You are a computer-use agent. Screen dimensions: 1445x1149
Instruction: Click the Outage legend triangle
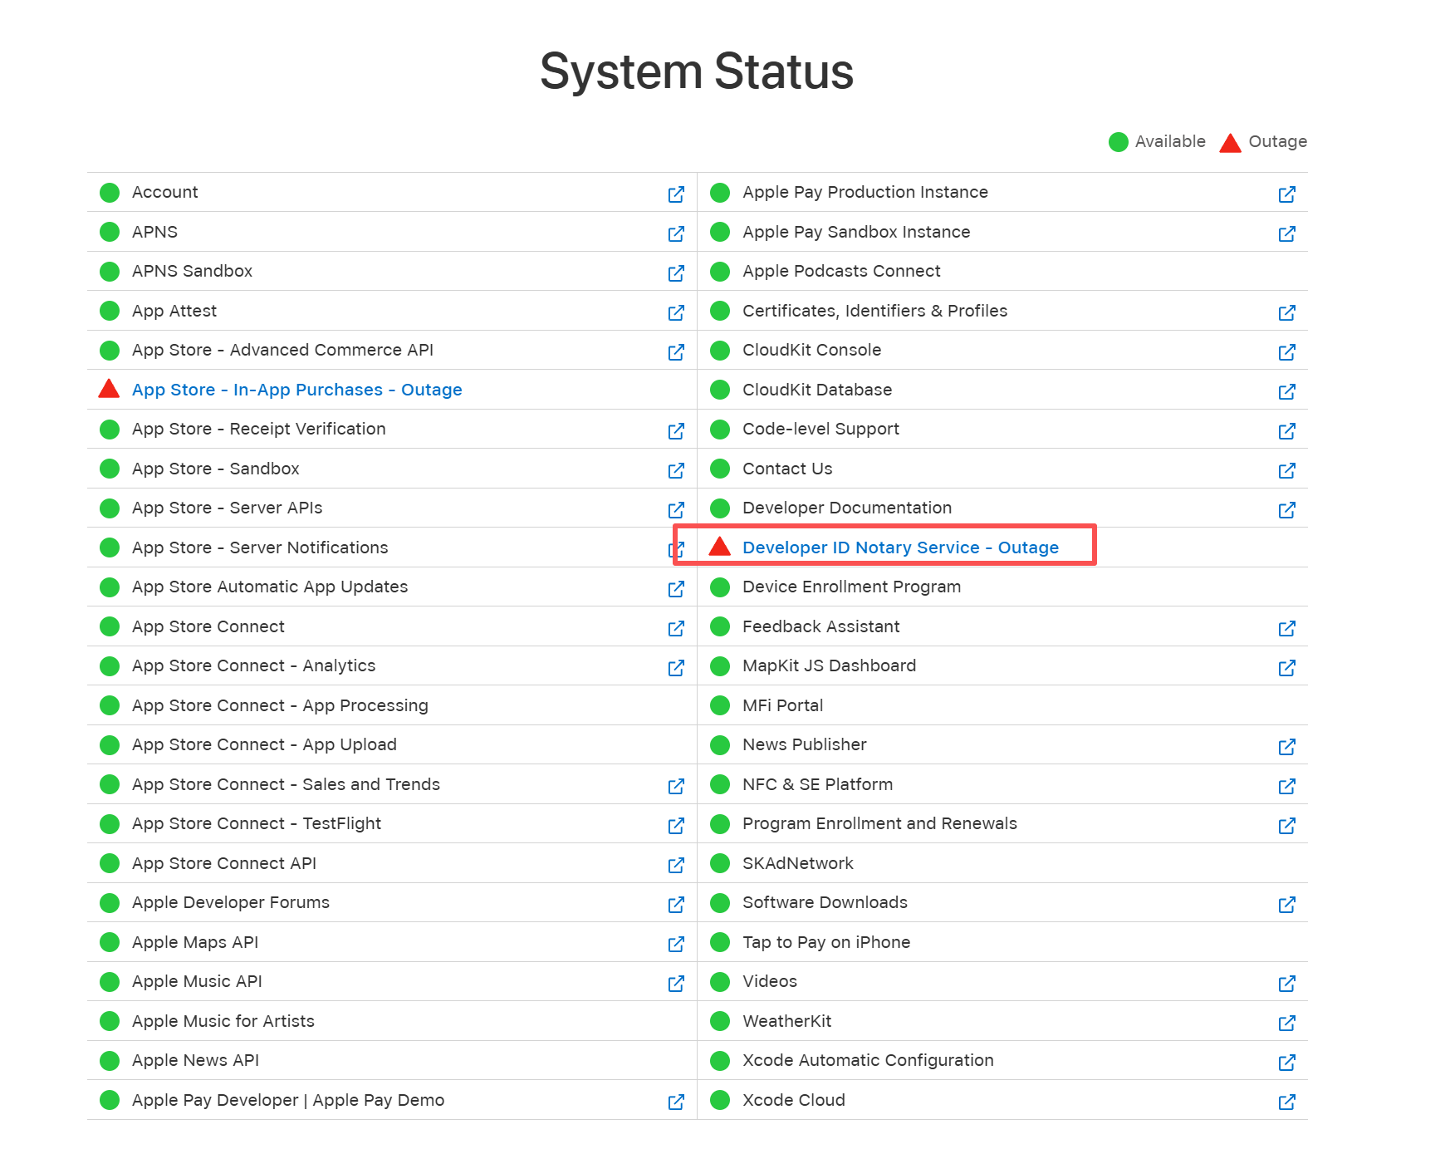(1230, 143)
